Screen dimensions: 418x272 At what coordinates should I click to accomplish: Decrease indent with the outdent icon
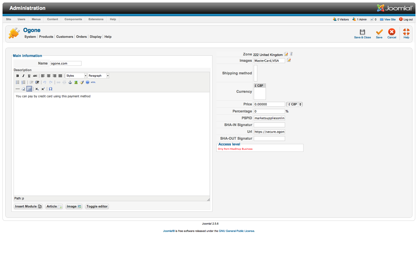tap(31, 82)
